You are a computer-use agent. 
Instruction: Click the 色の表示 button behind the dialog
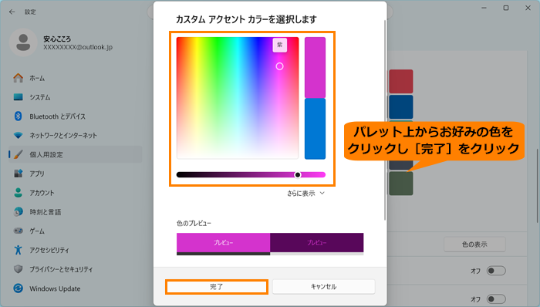click(x=474, y=245)
